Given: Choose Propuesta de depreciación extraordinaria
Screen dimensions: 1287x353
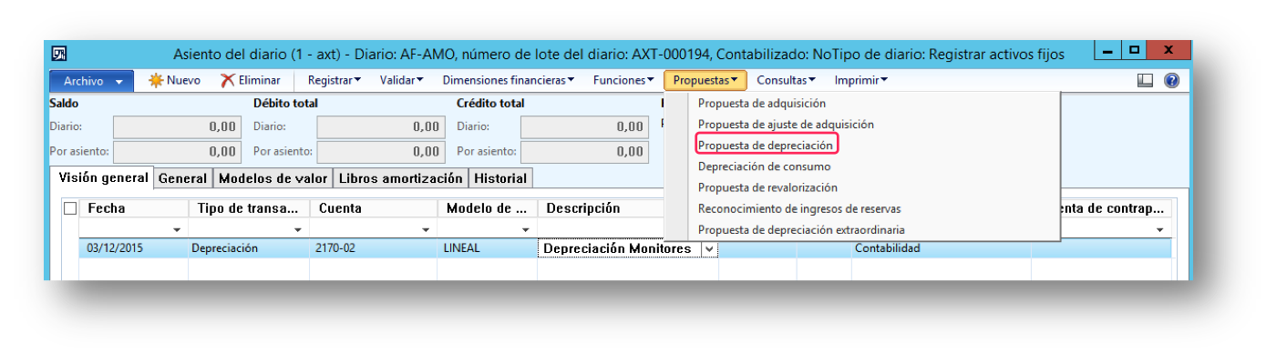Looking at the screenshot, I should (801, 230).
